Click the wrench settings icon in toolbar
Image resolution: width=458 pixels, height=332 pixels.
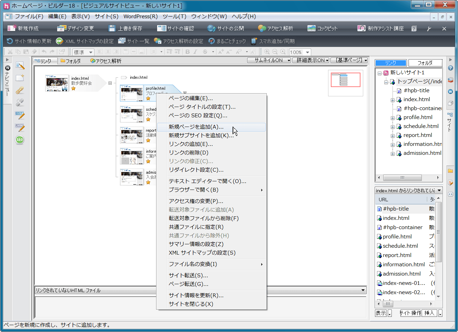(x=429, y=29)
